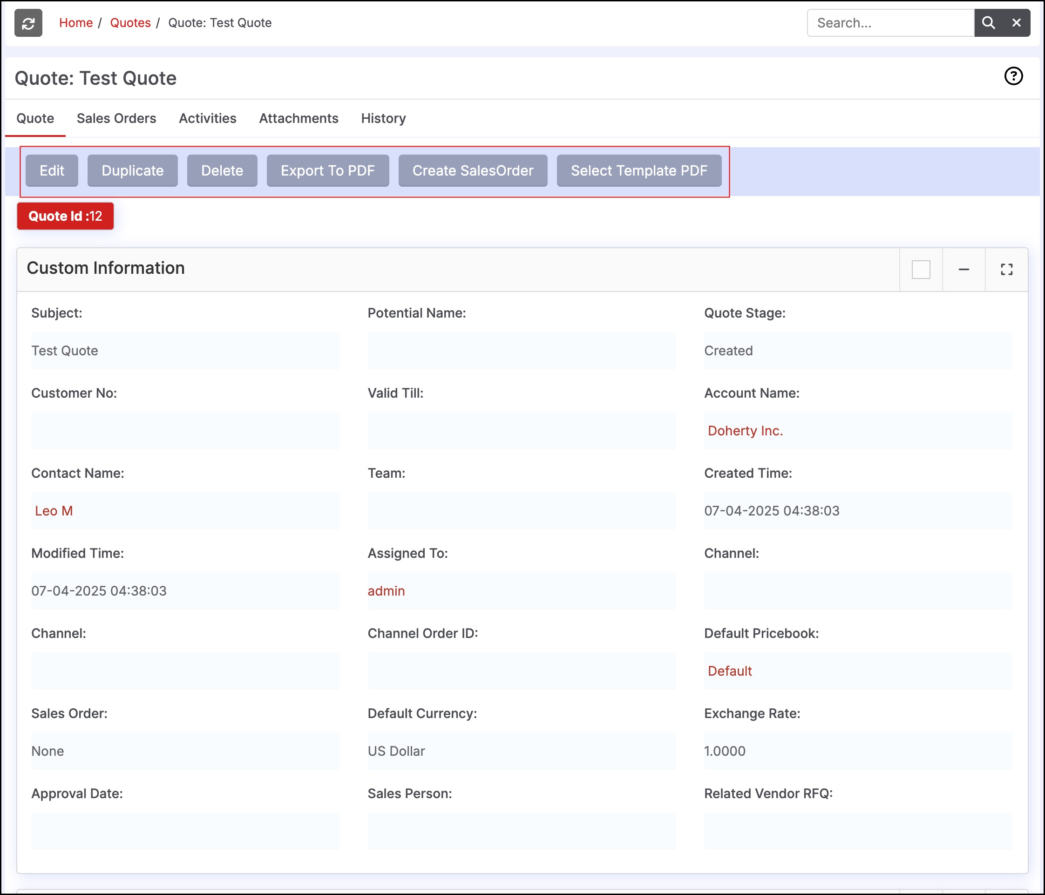The image size is (1045, 895).
Task: Collapse the Custom Information panel
Action: coord(964,269)
